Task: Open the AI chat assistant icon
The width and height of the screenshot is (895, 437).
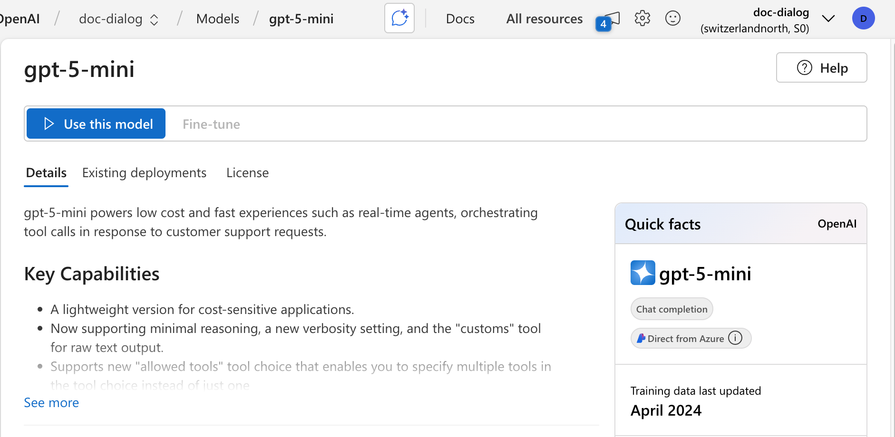Action: coord(399,19)
